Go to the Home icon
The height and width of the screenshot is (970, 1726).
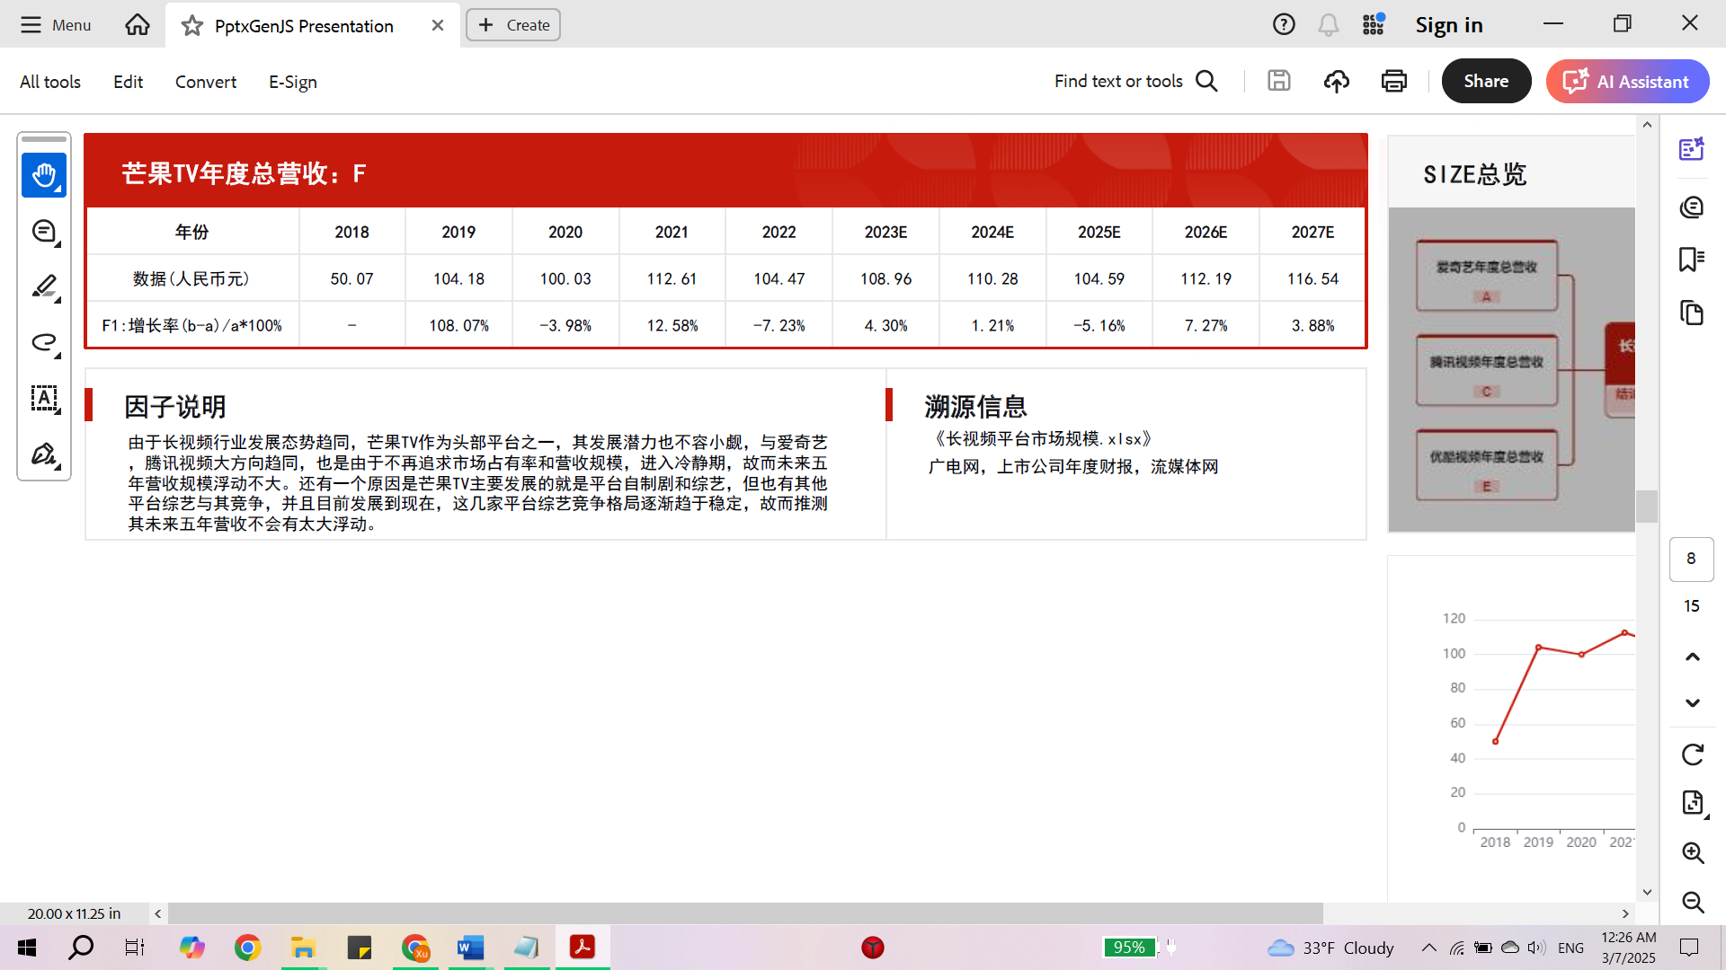138,24
